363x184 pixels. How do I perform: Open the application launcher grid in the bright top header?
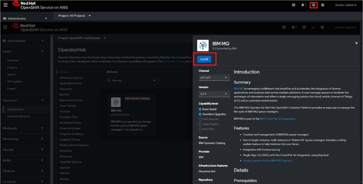(x=294, y=5)
